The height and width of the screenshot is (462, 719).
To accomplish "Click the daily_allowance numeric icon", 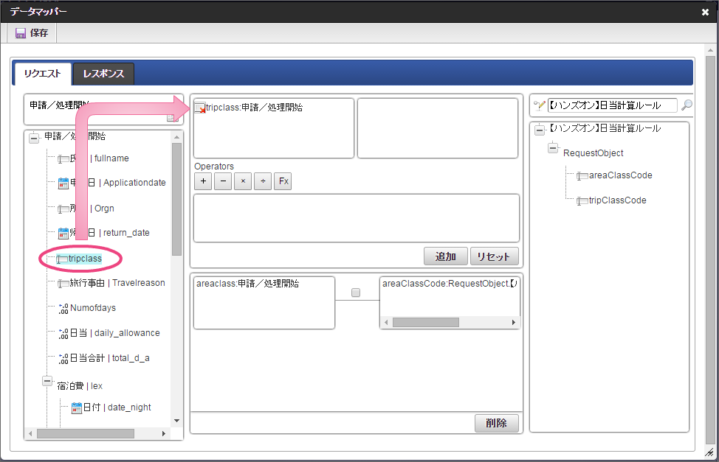I will coord(63,333).
